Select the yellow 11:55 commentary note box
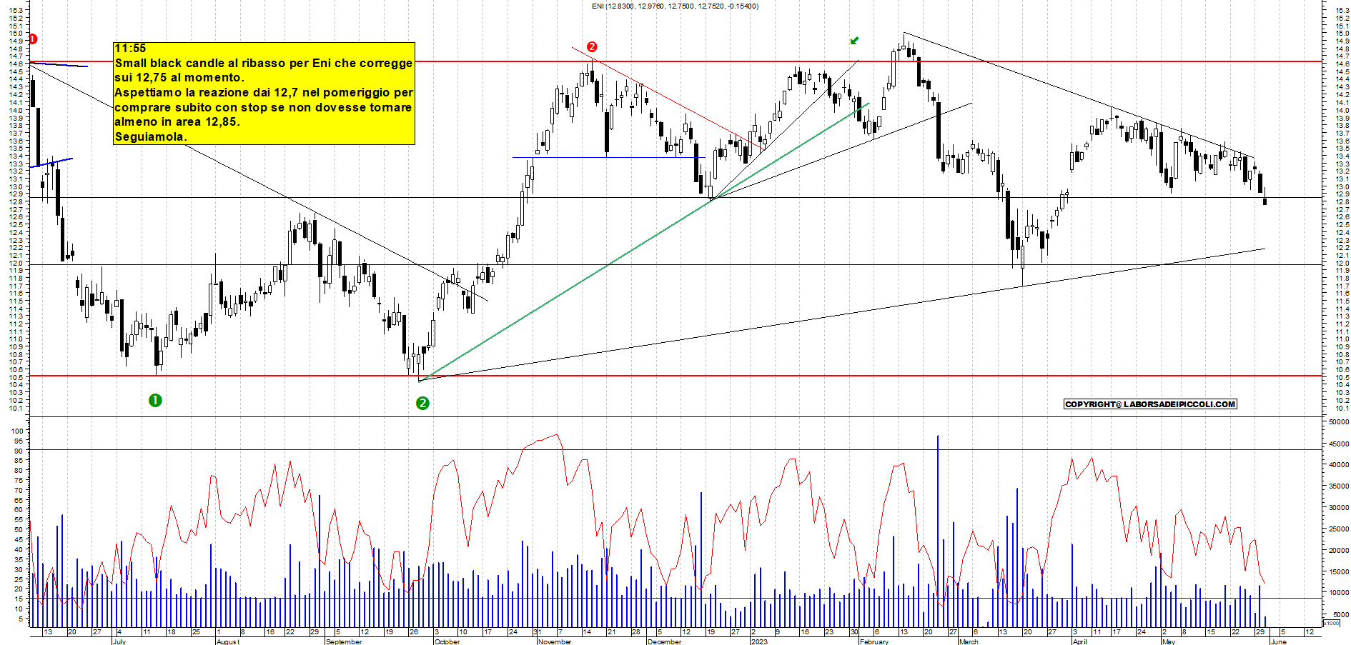1351x645 pixels. coord(264,93)
